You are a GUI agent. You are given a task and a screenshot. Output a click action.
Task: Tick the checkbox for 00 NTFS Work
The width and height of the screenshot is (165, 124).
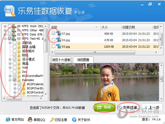(x=10, y=26)
